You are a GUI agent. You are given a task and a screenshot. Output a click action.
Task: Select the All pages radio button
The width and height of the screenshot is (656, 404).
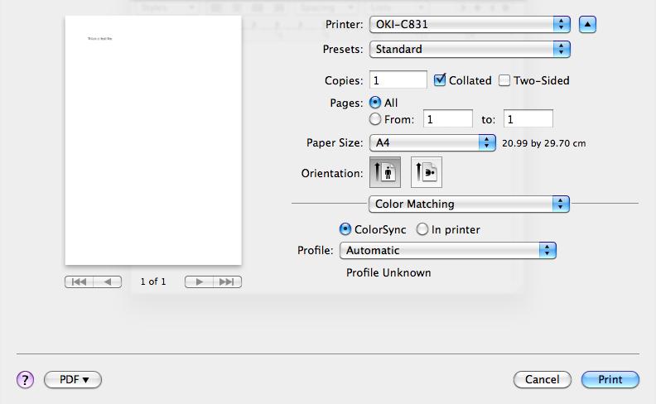click(x=375, y=103)
